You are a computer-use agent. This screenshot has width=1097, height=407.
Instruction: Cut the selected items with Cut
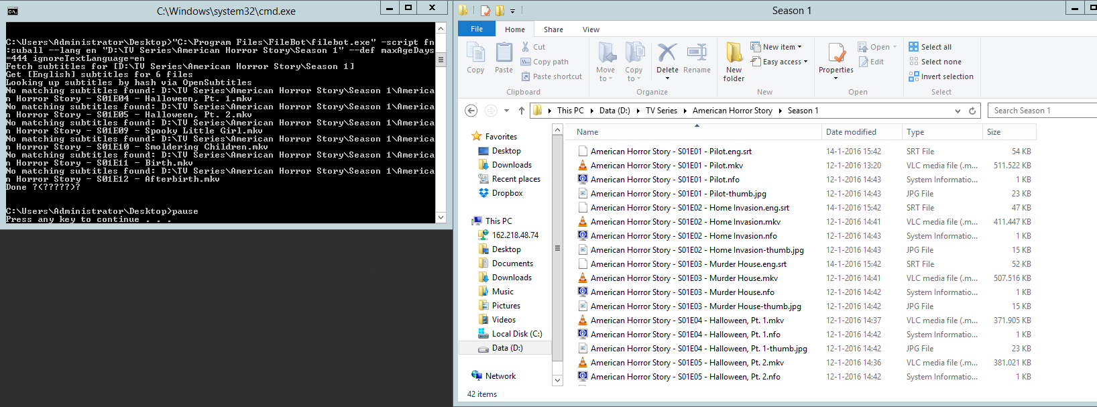tap(533, 47)
